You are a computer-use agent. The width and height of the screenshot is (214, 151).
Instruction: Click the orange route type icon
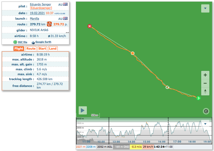point(49,24)
